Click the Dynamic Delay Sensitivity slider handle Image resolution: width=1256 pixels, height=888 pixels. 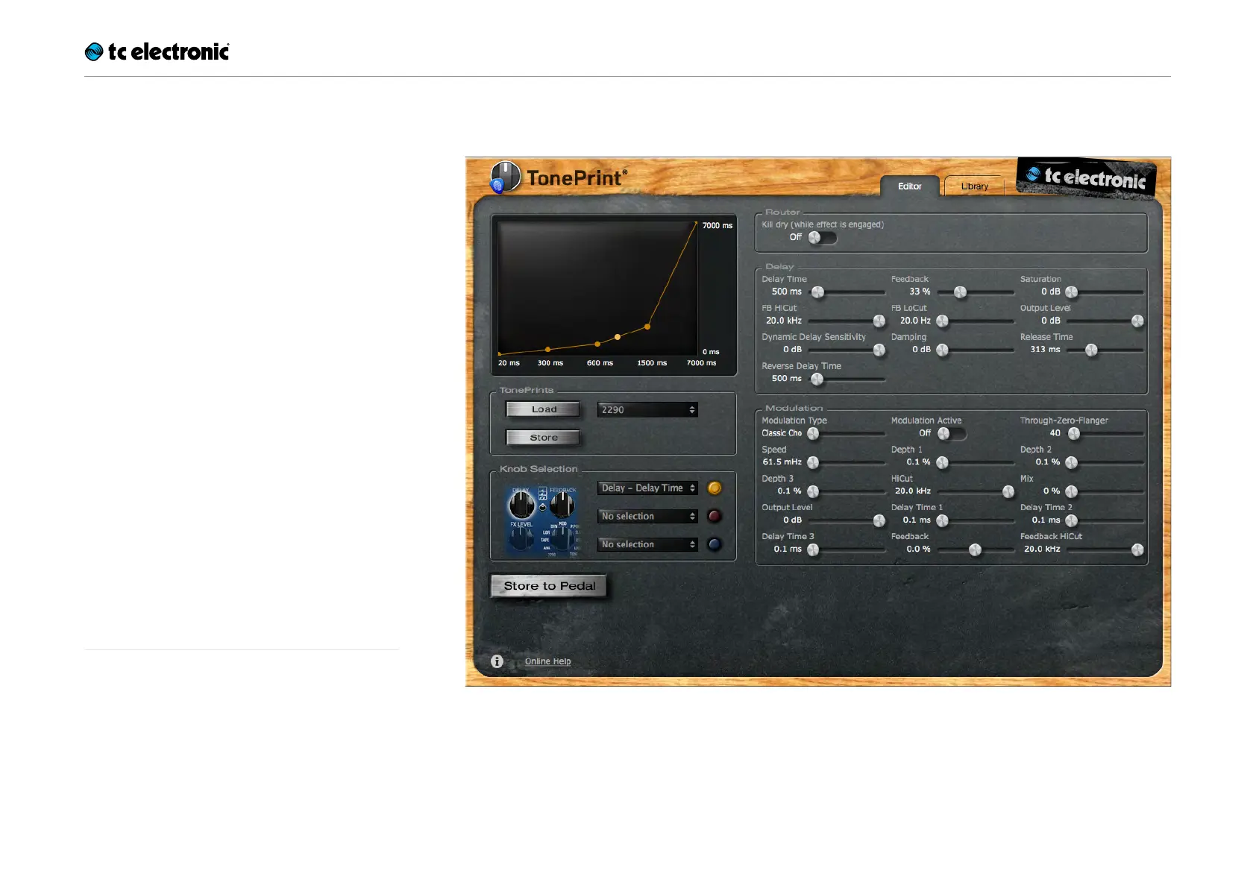(x=879, y=350)
